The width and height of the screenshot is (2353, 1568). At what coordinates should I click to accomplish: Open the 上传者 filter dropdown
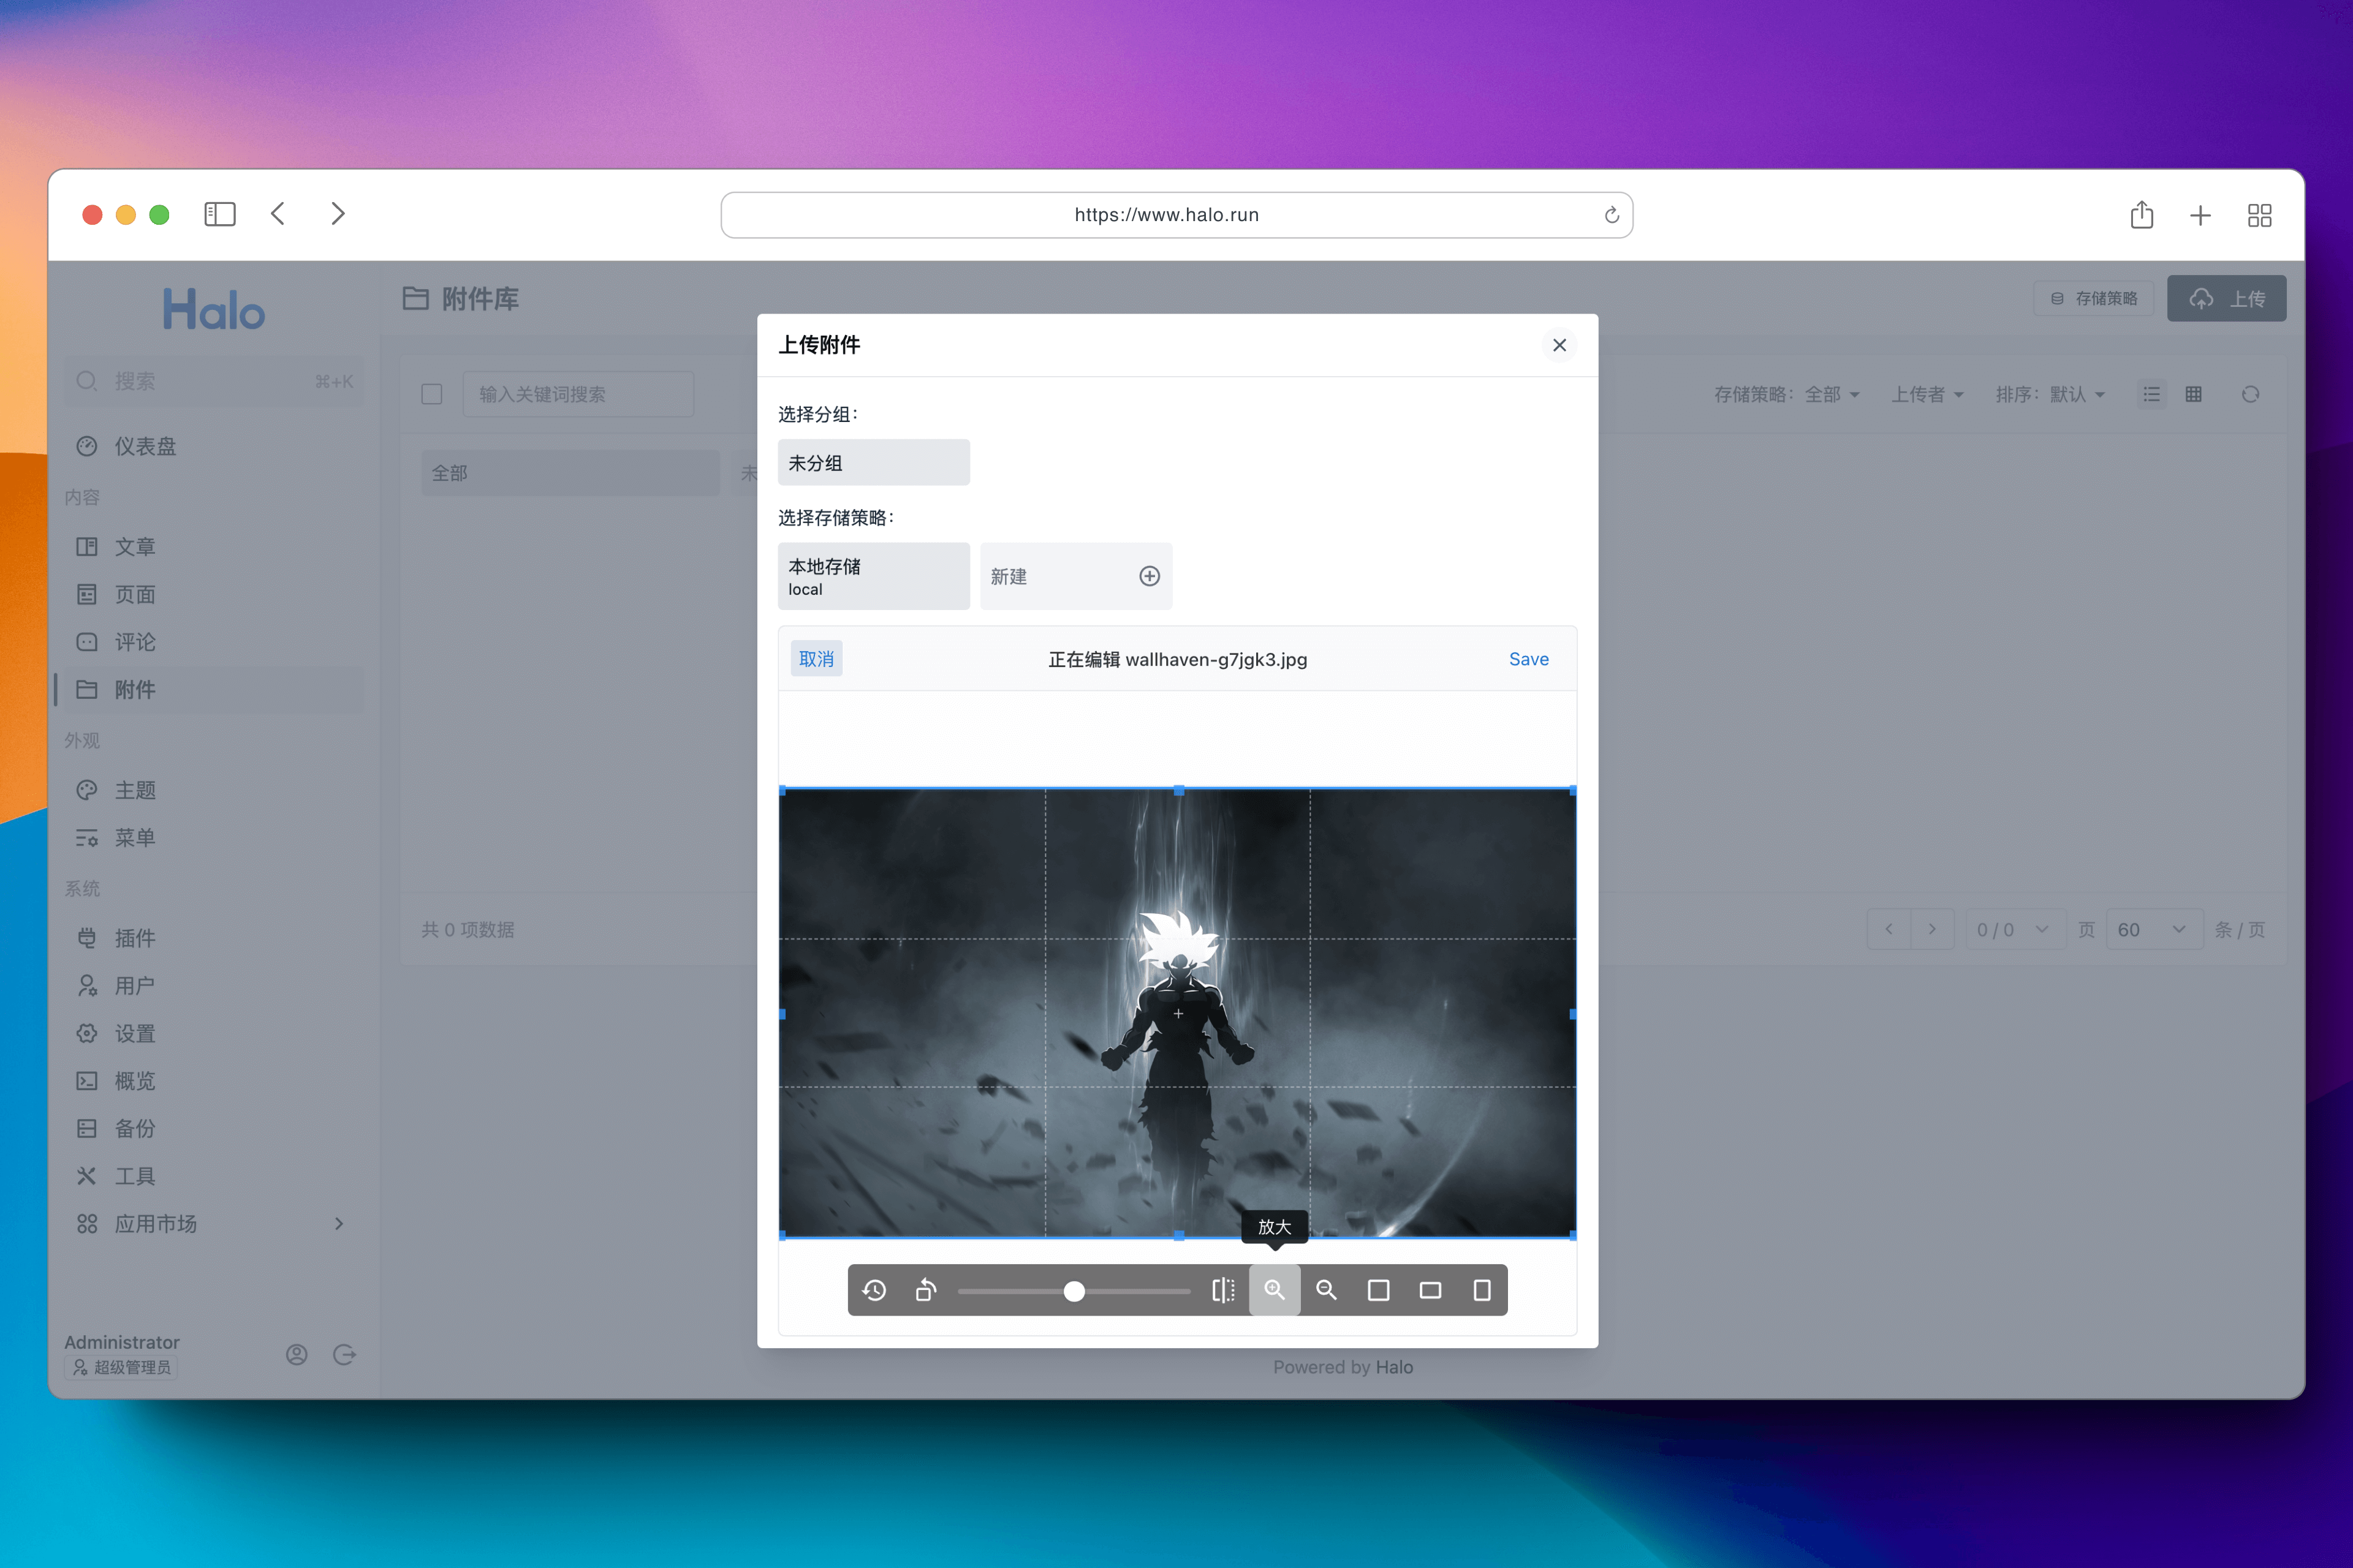1927,394
